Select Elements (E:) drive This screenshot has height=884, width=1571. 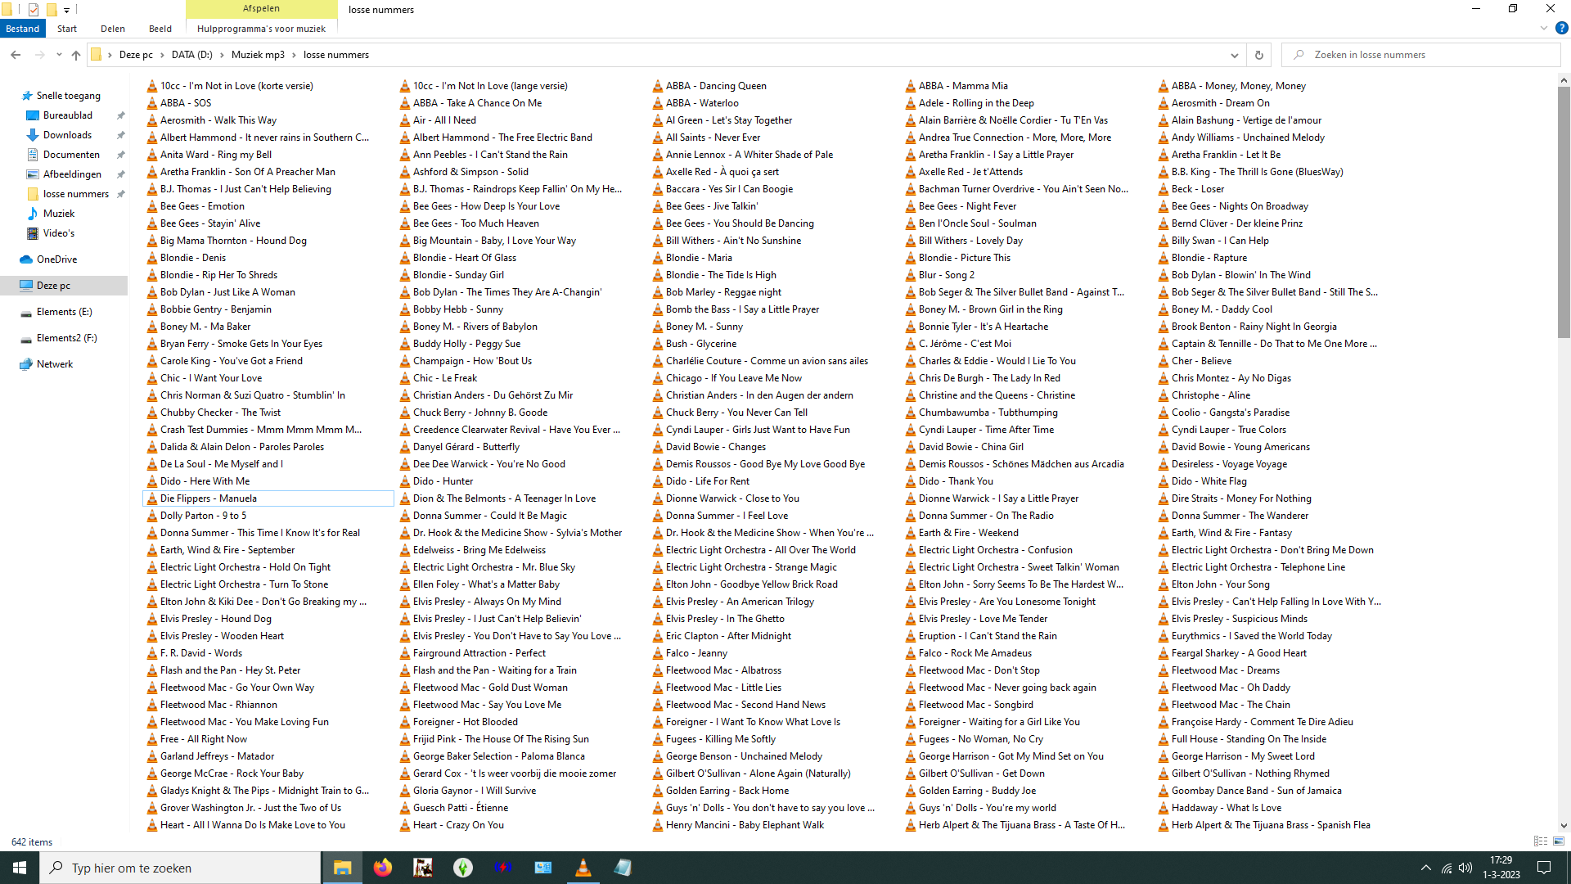[x=64, y=312]
